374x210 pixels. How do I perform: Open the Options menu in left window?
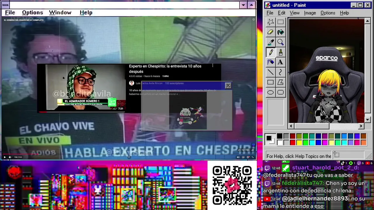32,13
